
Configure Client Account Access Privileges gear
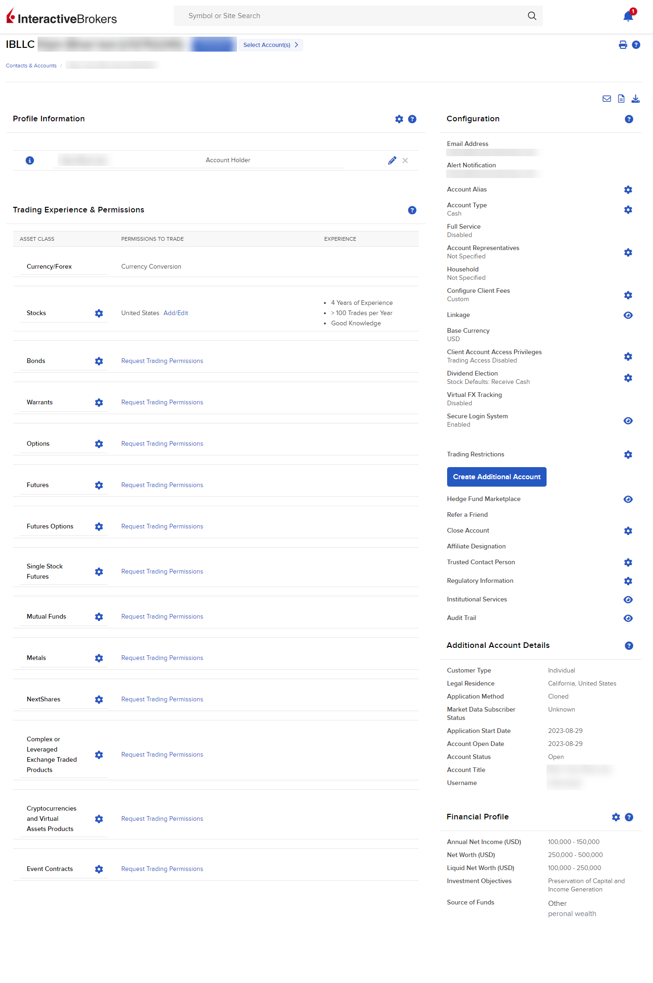click(628, 356)
